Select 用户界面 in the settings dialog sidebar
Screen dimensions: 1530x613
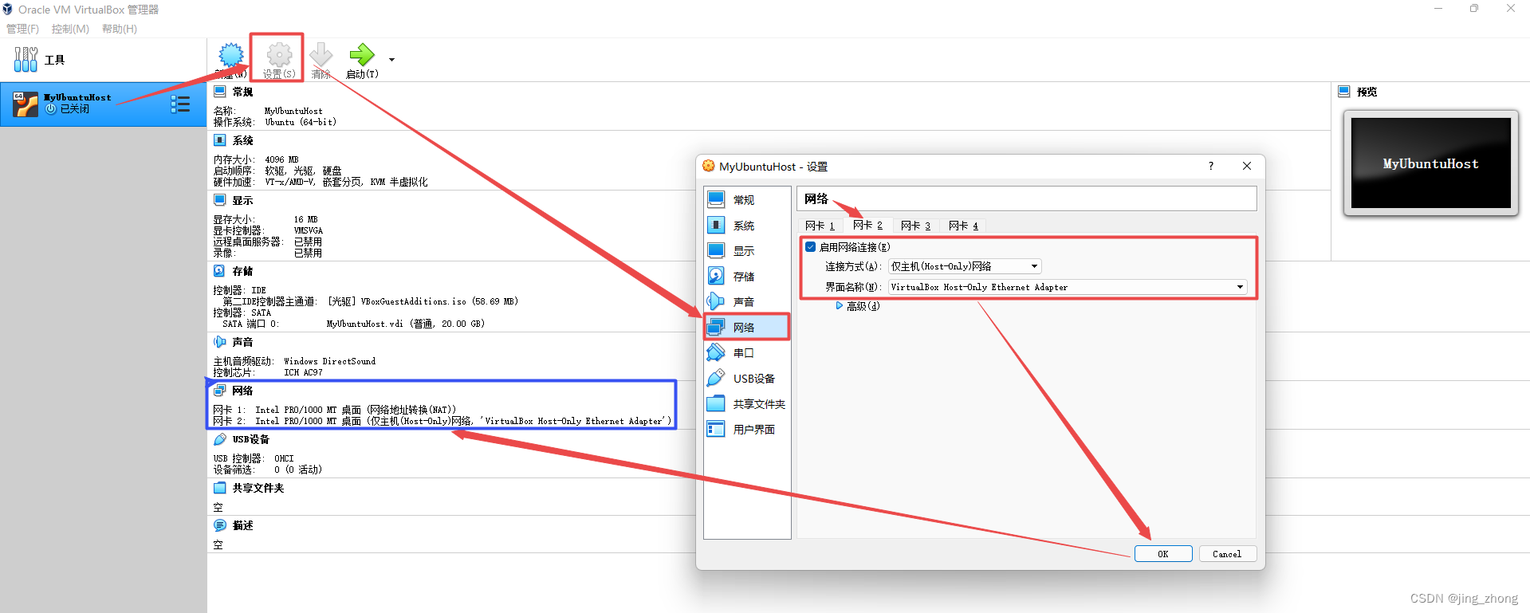[747, 430]
